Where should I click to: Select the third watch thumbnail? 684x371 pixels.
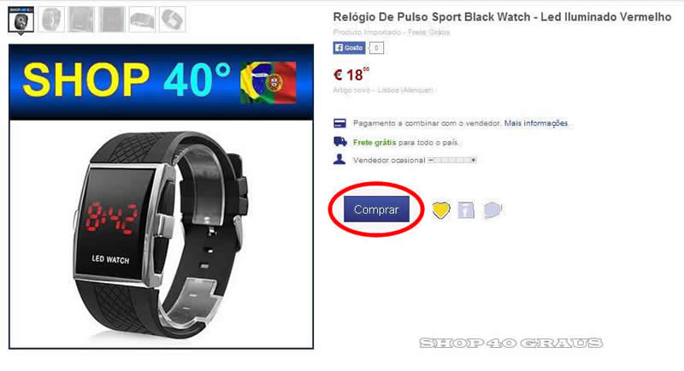[81, 19]
